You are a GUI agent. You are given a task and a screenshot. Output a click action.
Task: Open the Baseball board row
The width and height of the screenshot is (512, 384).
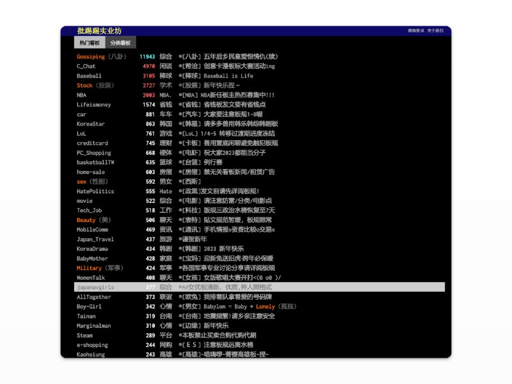click(x=259, y=76)
